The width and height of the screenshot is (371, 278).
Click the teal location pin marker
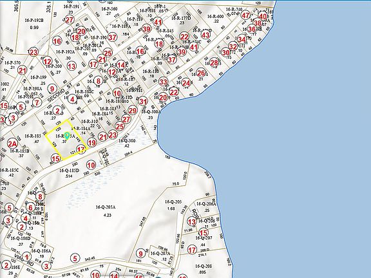pos(67,136)
